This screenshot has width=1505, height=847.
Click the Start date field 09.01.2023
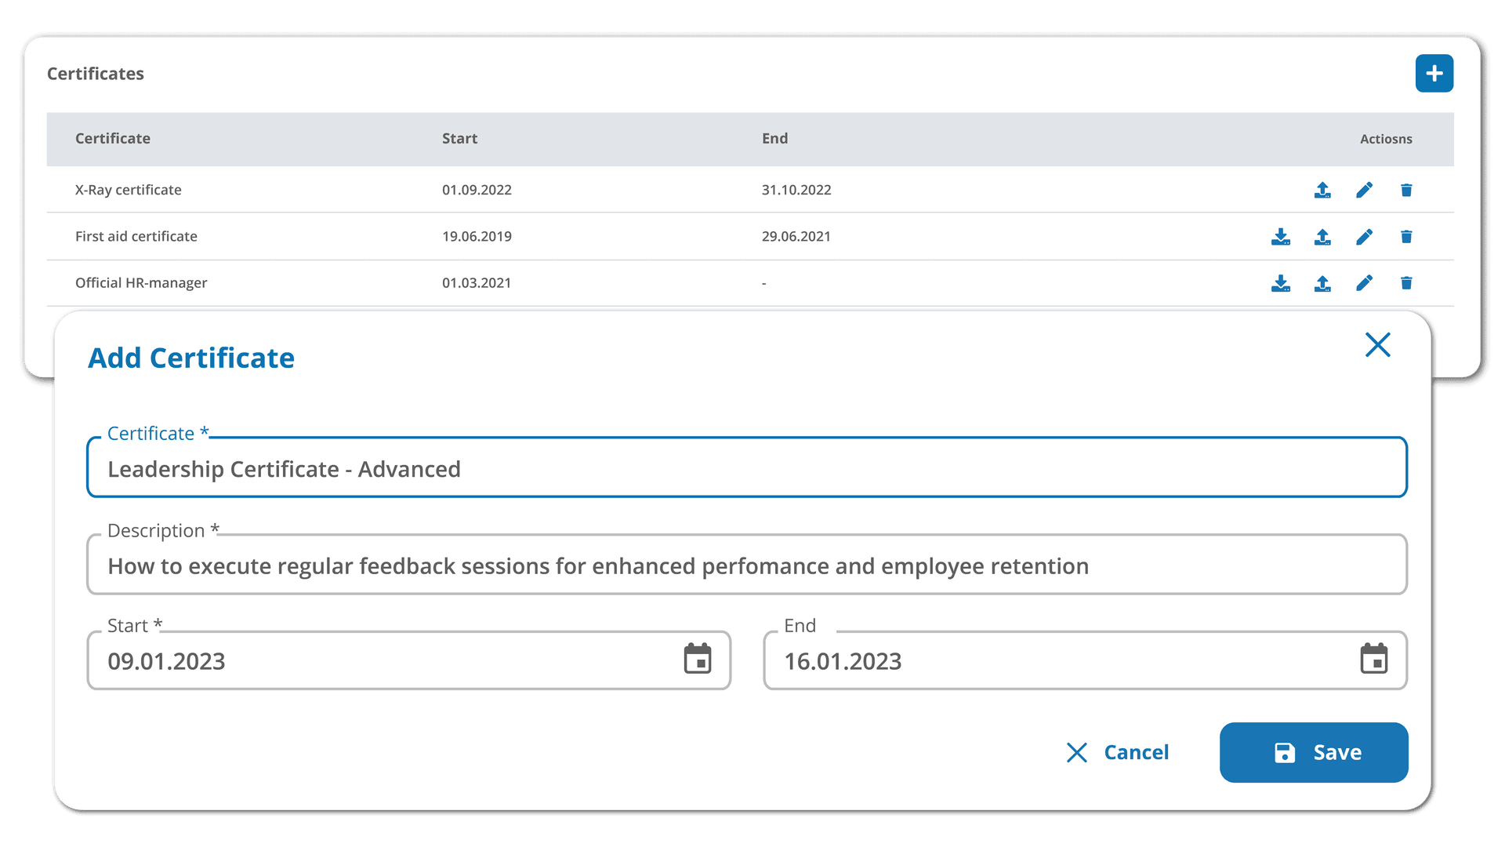[409, 660]
